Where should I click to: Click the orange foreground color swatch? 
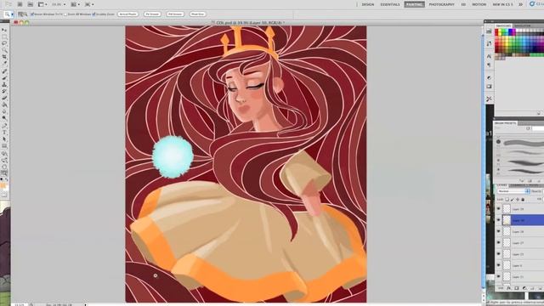[3, 186]
